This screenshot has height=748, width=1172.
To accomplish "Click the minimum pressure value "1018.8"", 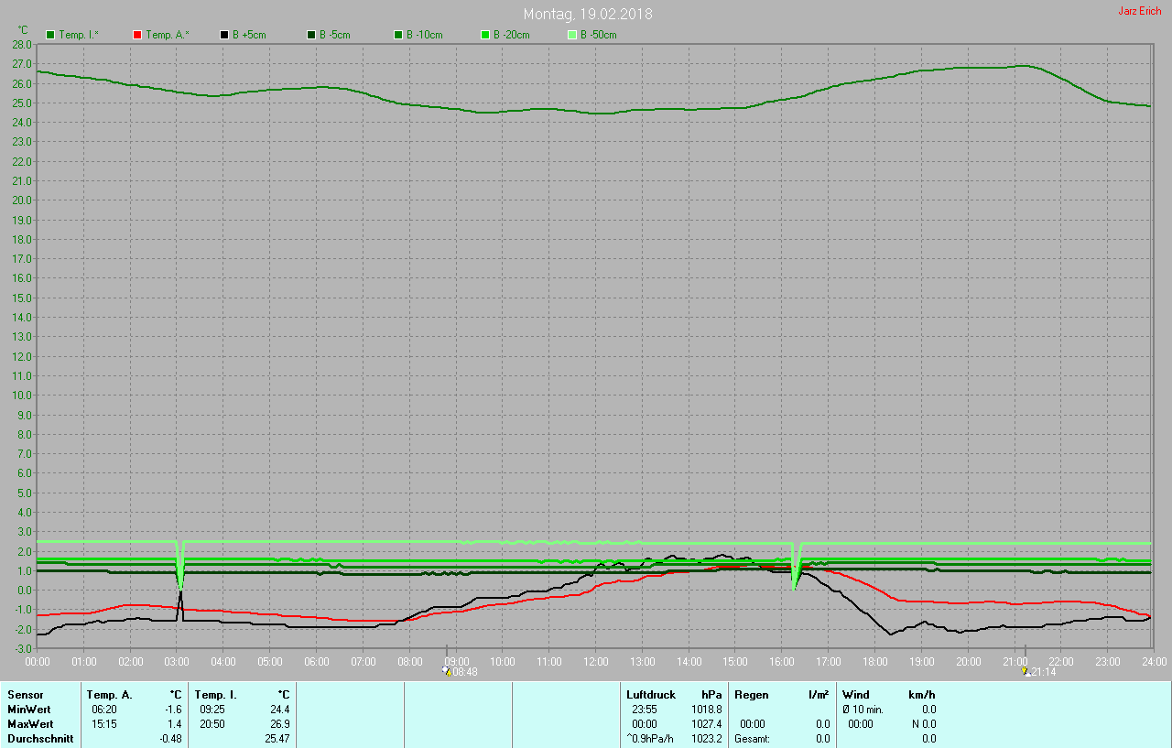I will point(707,710).
